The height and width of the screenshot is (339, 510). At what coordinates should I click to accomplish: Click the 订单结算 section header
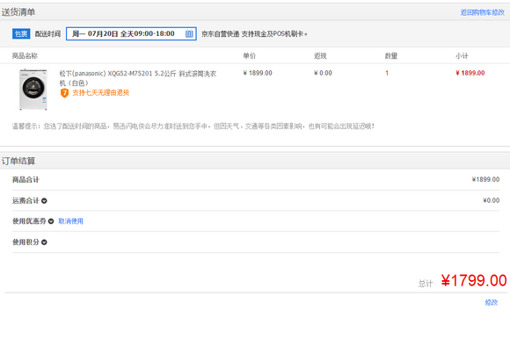(18, 161)
